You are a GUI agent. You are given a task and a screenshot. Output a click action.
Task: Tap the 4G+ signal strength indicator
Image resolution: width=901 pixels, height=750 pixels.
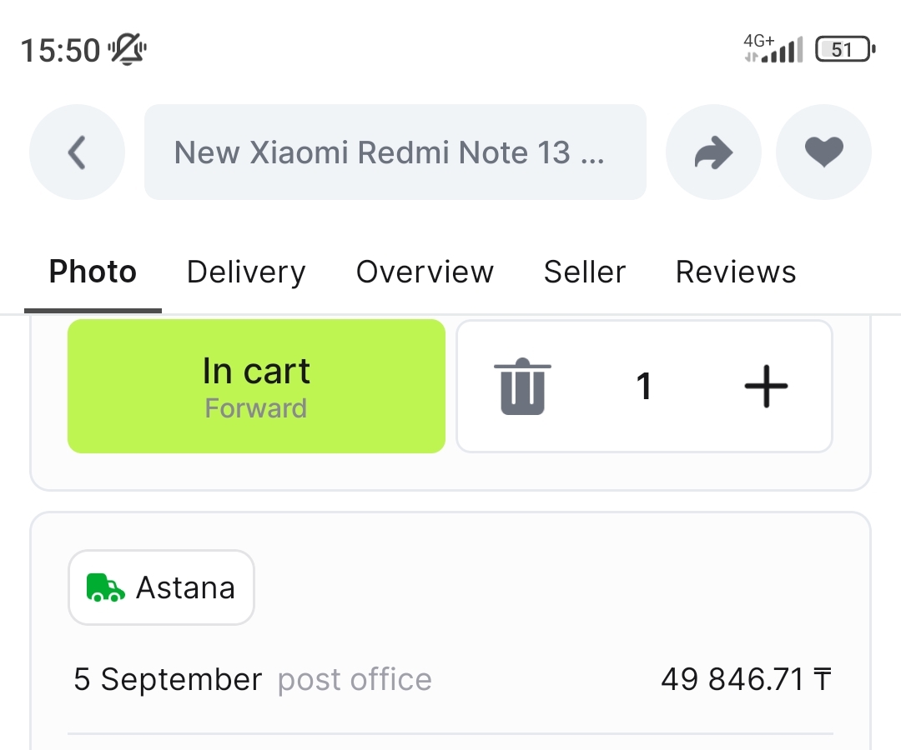773,50
